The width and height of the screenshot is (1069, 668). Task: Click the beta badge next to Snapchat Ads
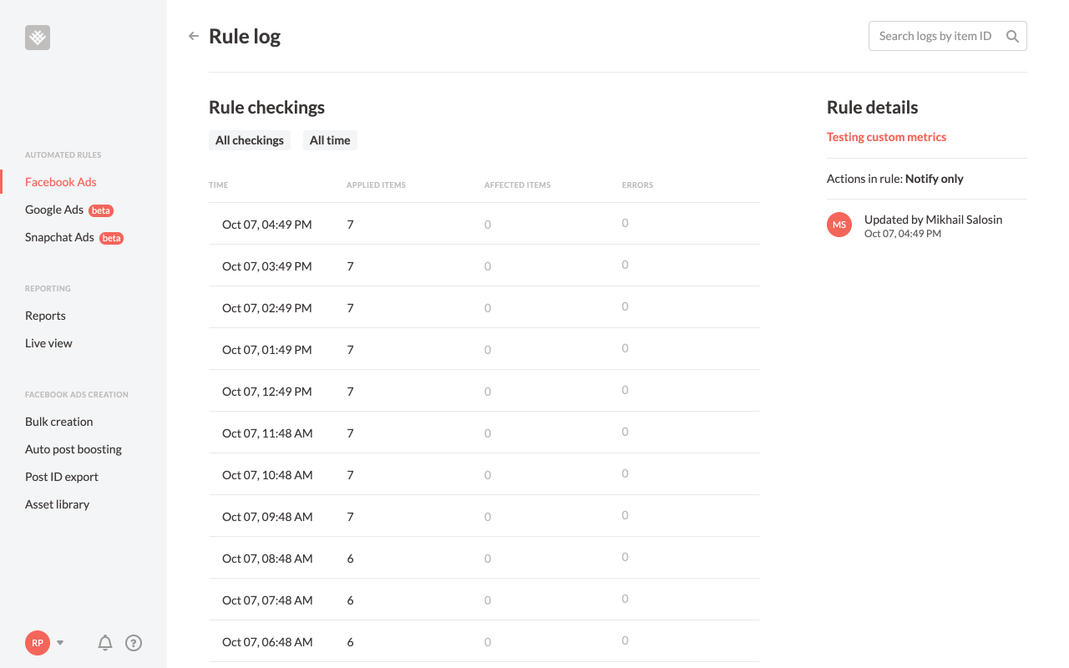click(x=111, y=238)
